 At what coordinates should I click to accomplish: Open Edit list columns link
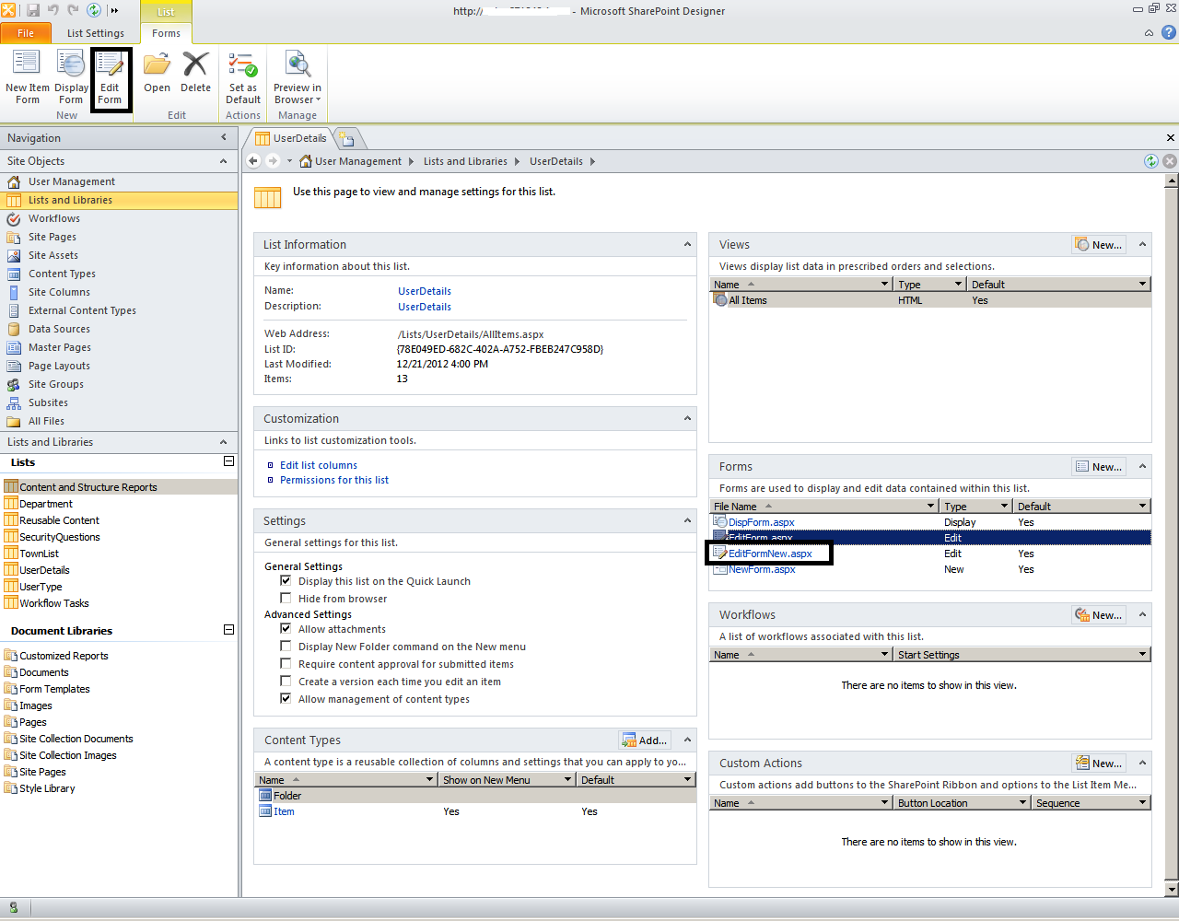[318, 465]
